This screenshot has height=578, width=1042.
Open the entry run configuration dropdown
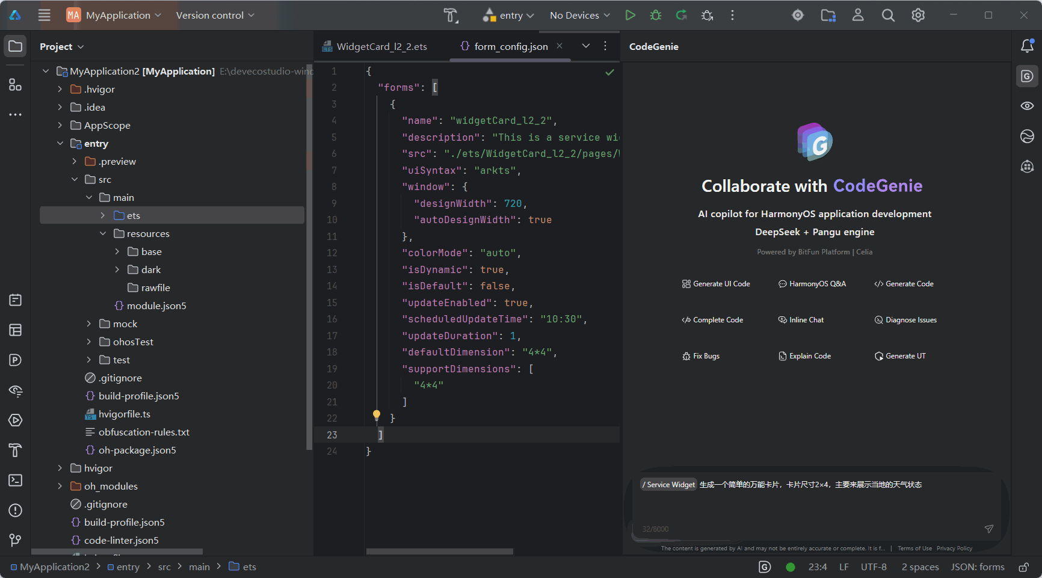click(x=508, y=15)
